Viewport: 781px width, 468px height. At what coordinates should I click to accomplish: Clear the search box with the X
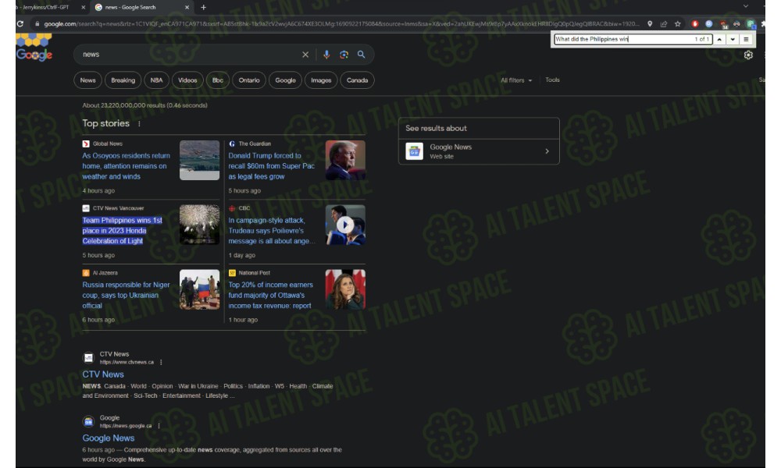click(x=305, y=55)
